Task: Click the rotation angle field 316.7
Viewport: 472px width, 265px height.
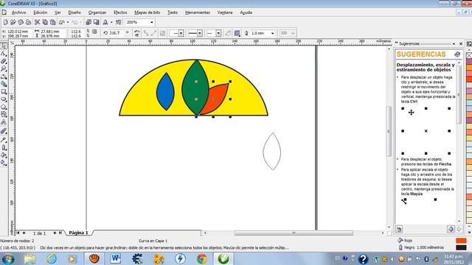Action: point(114,33)
